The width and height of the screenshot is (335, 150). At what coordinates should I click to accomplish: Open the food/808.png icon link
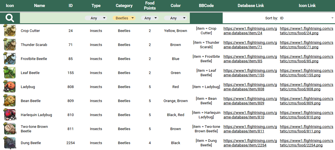(306, 87)
